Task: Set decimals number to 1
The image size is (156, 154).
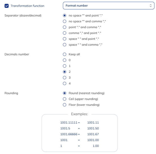Action: 65,66
